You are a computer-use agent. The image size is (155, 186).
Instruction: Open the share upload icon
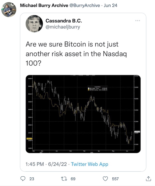click(148, 178)
